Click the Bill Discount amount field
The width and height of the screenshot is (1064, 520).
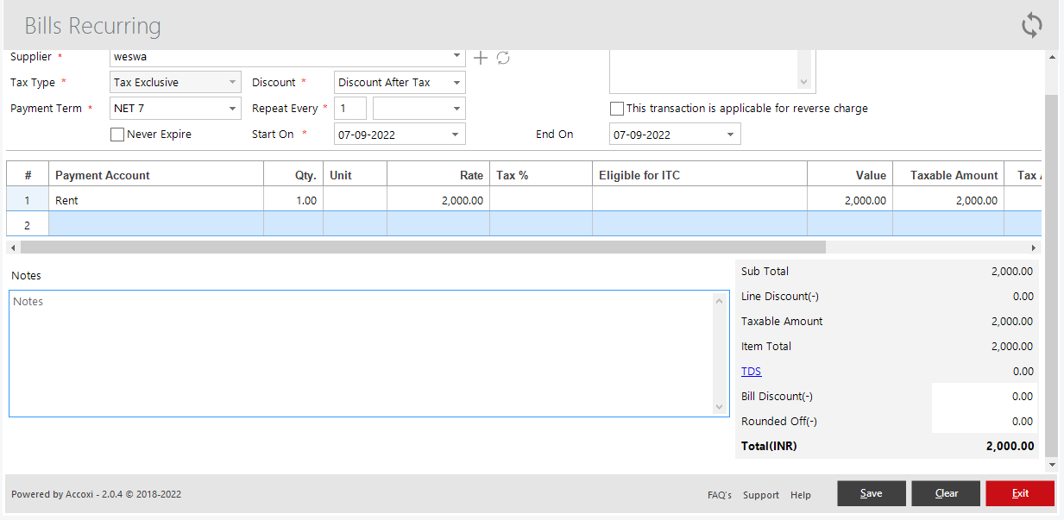pos(984,397)
